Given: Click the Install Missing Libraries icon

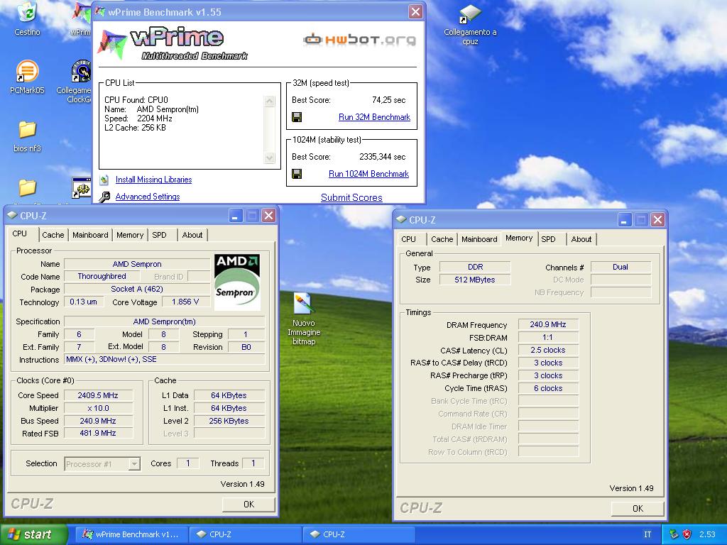Looking at the screenshot, I should point(105,180).
